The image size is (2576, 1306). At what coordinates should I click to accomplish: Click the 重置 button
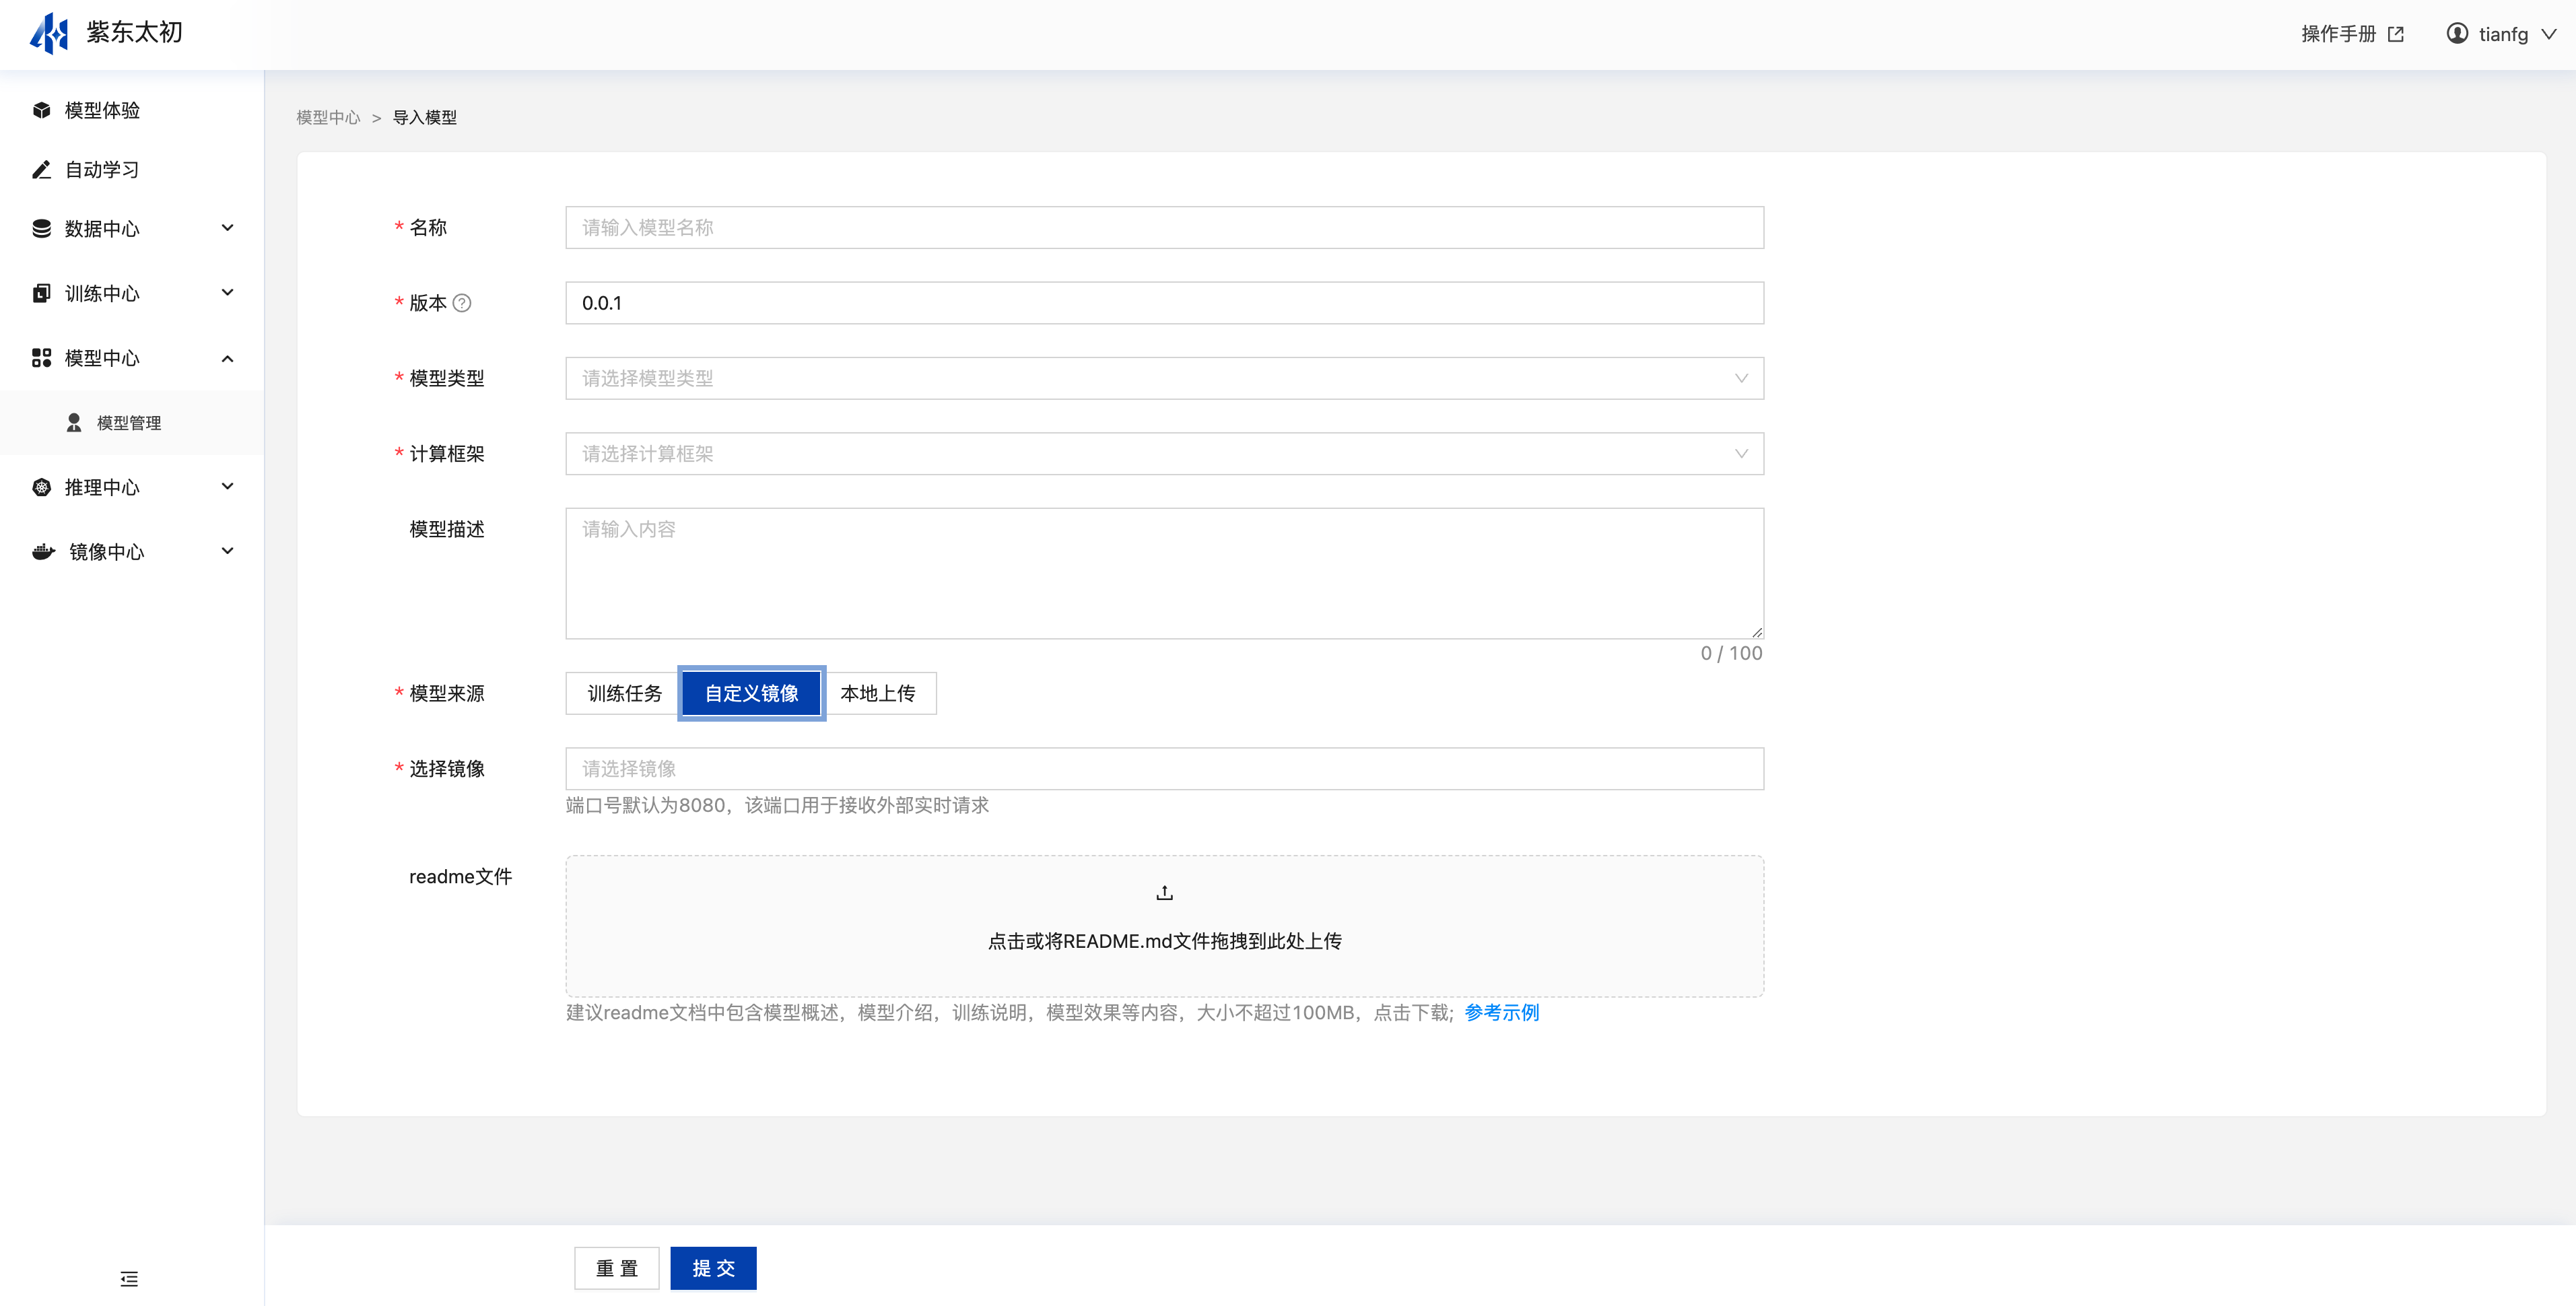[617, 1268]
